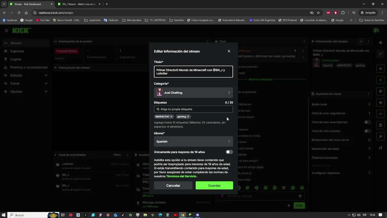Click the Cancelar button

click(173, 186)
